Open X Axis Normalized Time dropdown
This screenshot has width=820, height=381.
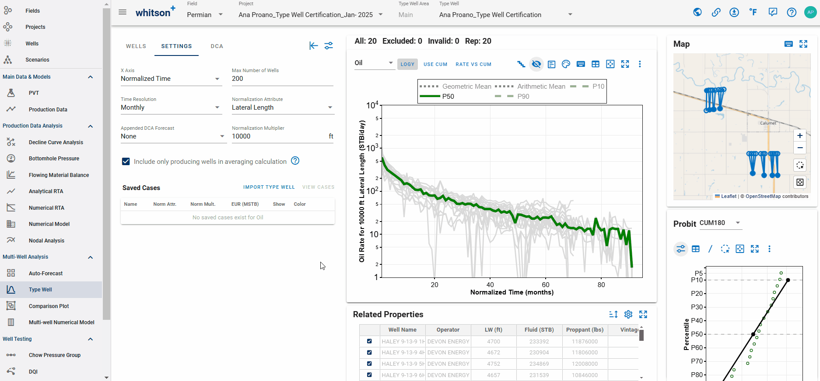(171, 79)
